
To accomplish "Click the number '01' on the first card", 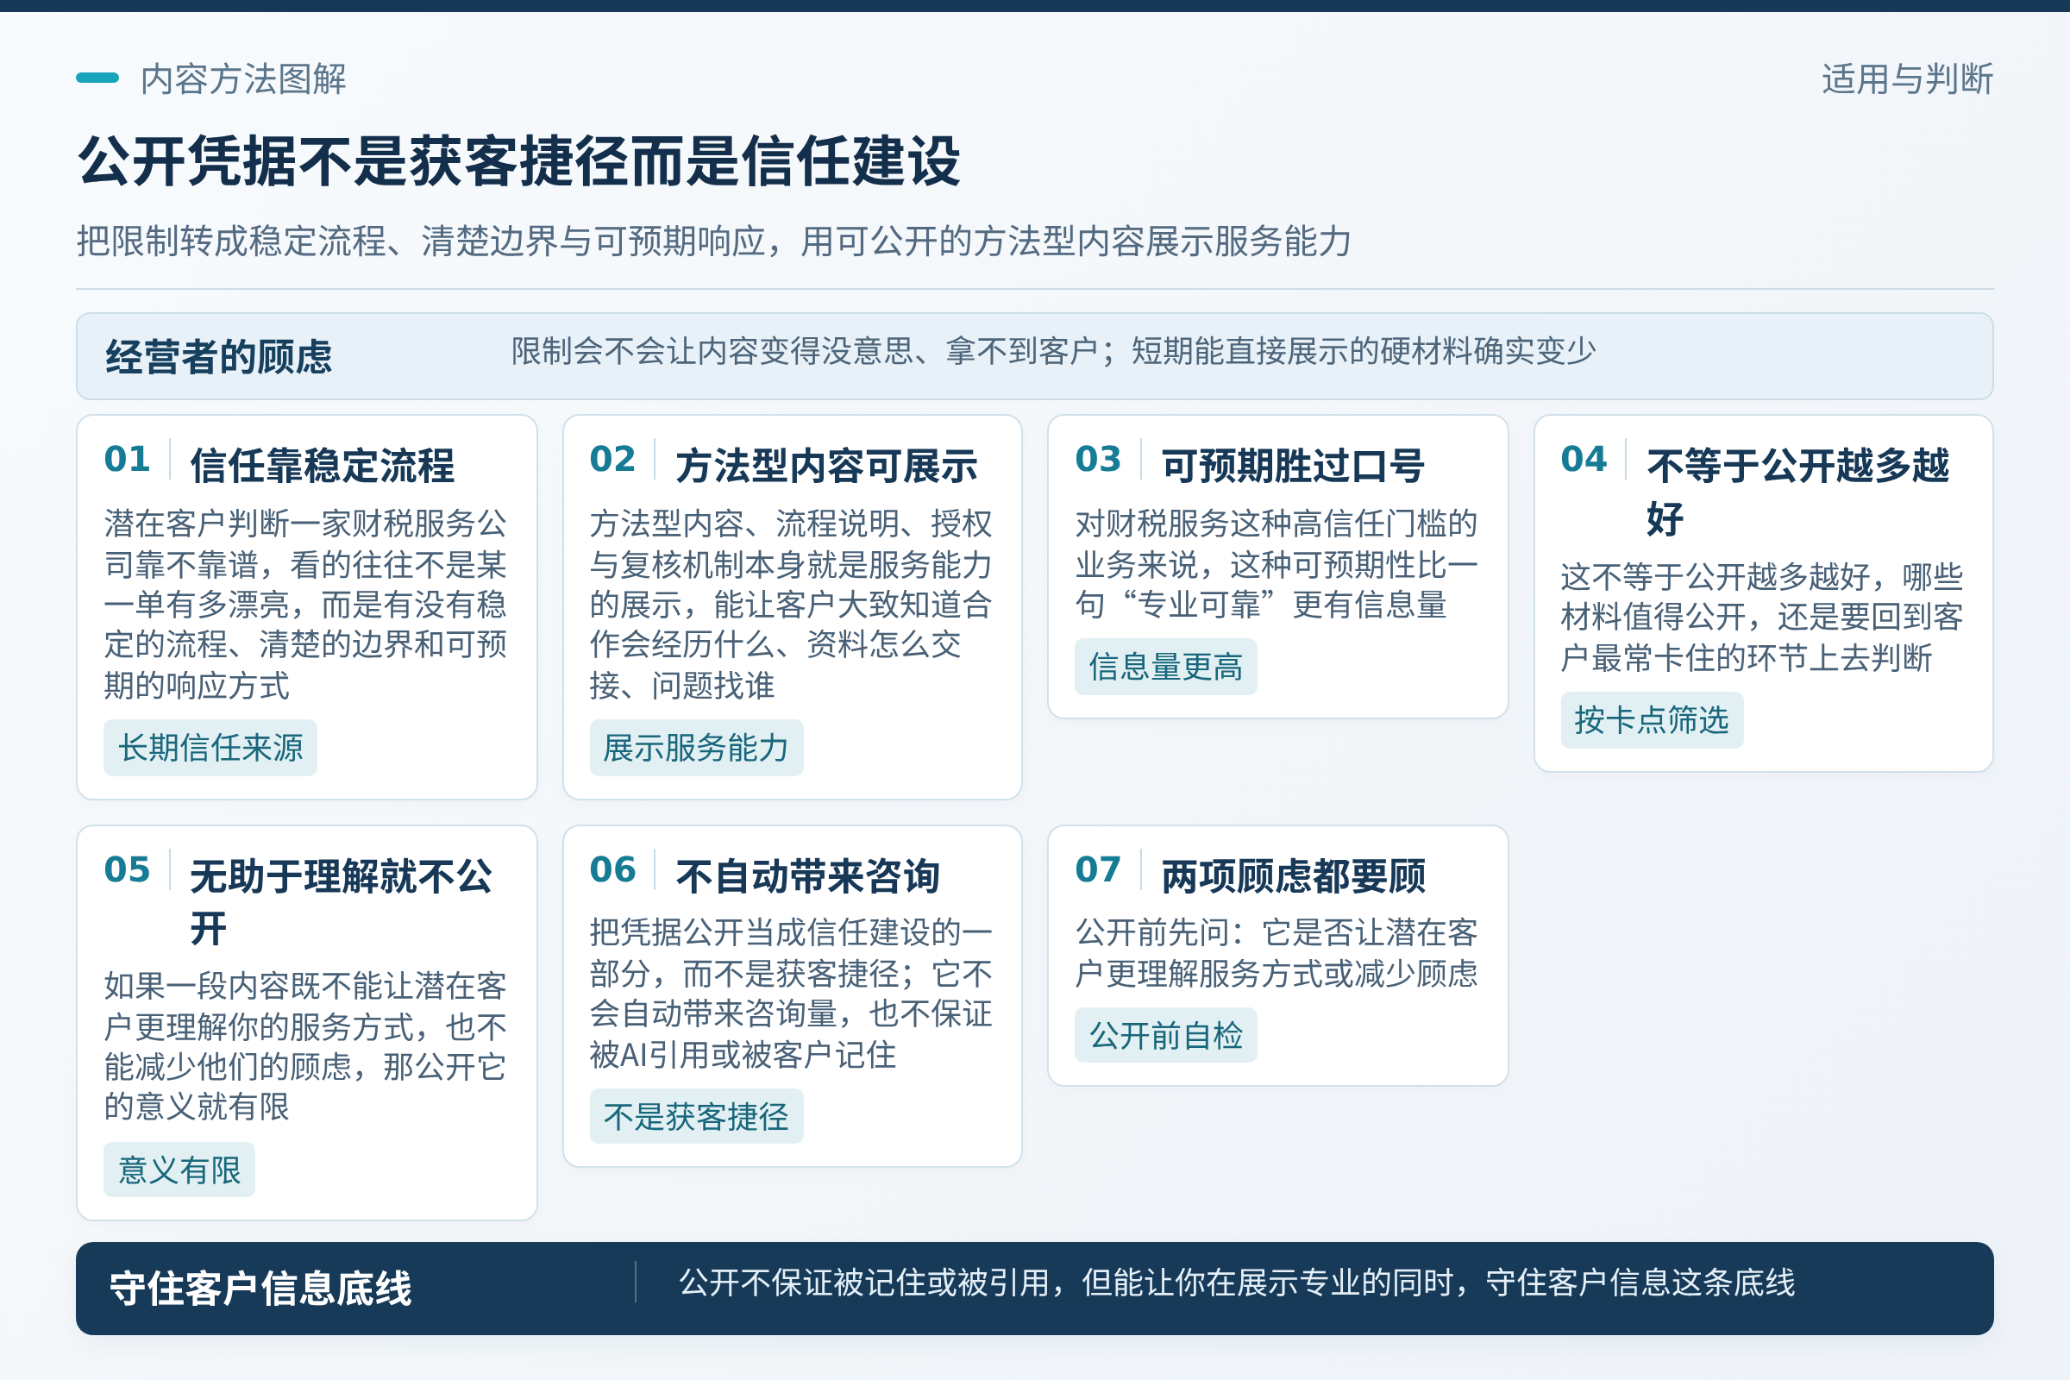I will click(128, 460).
